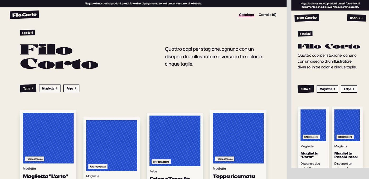Filter by Felpe 2 in the desktop view
The image size is (369, 179).
71,88
